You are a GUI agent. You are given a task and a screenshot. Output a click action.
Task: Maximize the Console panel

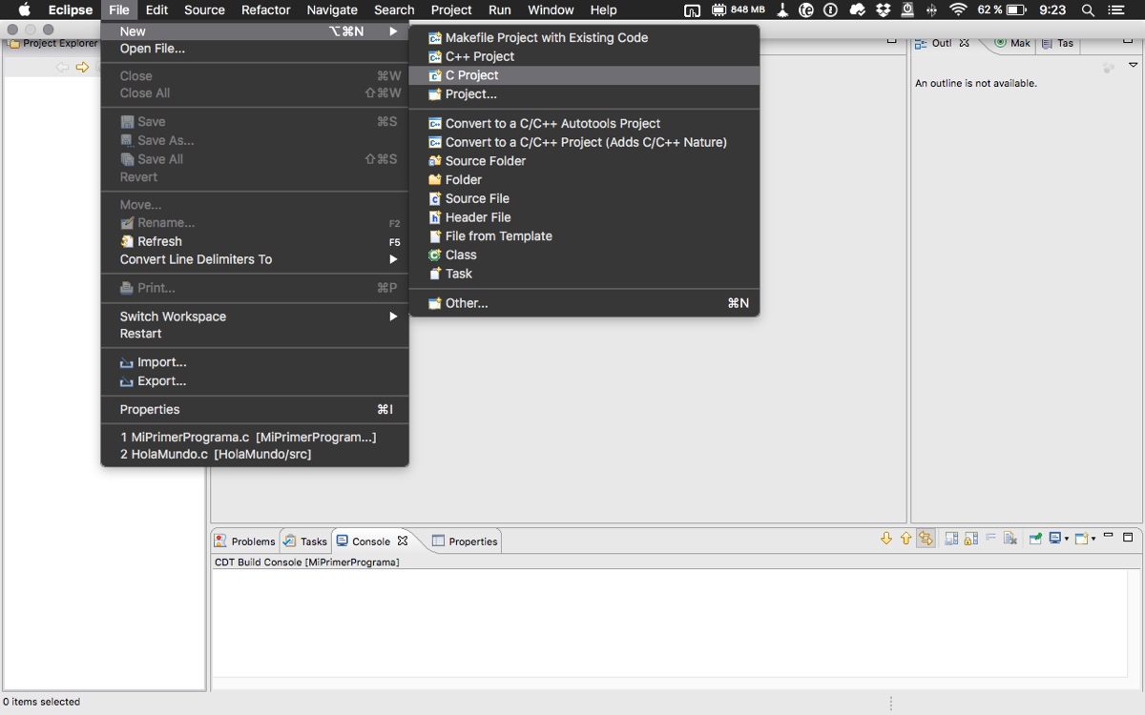(1128, 537)
